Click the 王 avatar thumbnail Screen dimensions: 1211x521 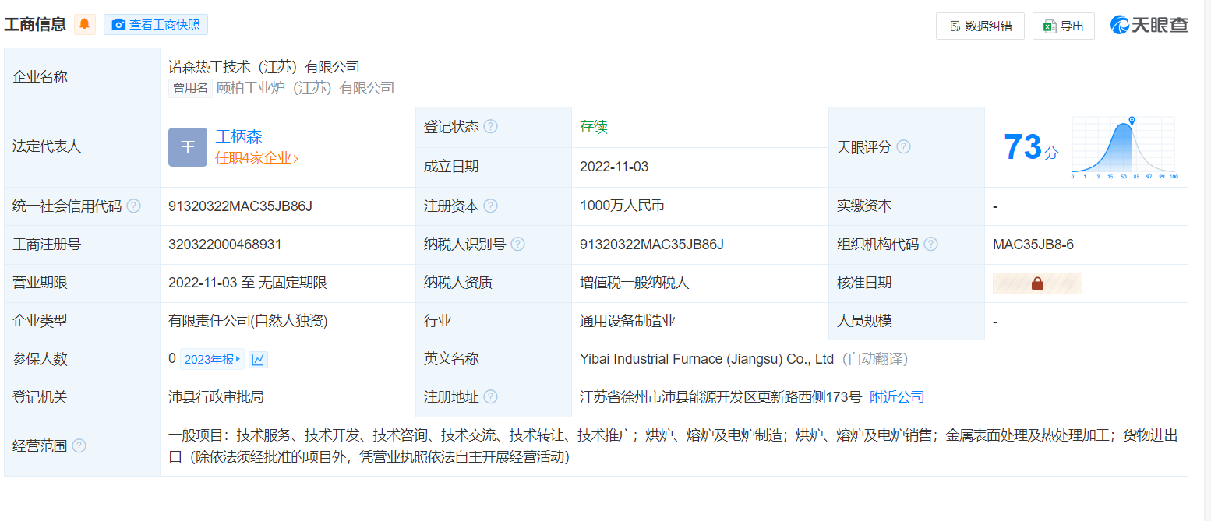(188, 147)
